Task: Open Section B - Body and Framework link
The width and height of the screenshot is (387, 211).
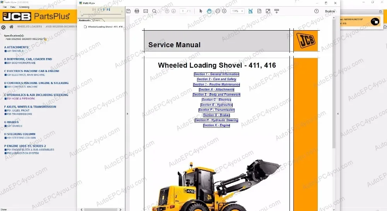Action: tap(216, 94)
